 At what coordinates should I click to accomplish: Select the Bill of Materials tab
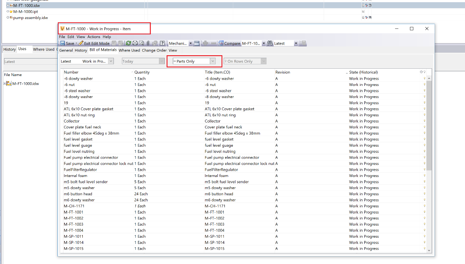(103, 50)
